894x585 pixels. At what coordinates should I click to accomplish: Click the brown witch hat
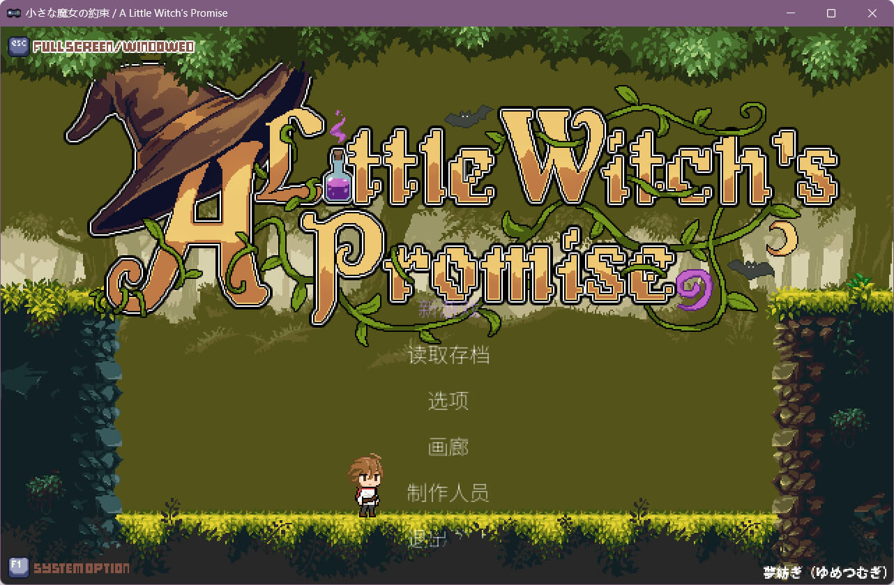(x=181, y=139)
